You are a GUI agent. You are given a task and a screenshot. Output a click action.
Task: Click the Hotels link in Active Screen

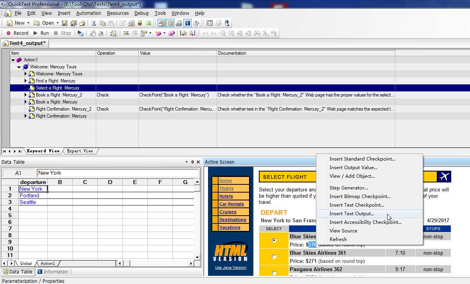coord(226,196)
